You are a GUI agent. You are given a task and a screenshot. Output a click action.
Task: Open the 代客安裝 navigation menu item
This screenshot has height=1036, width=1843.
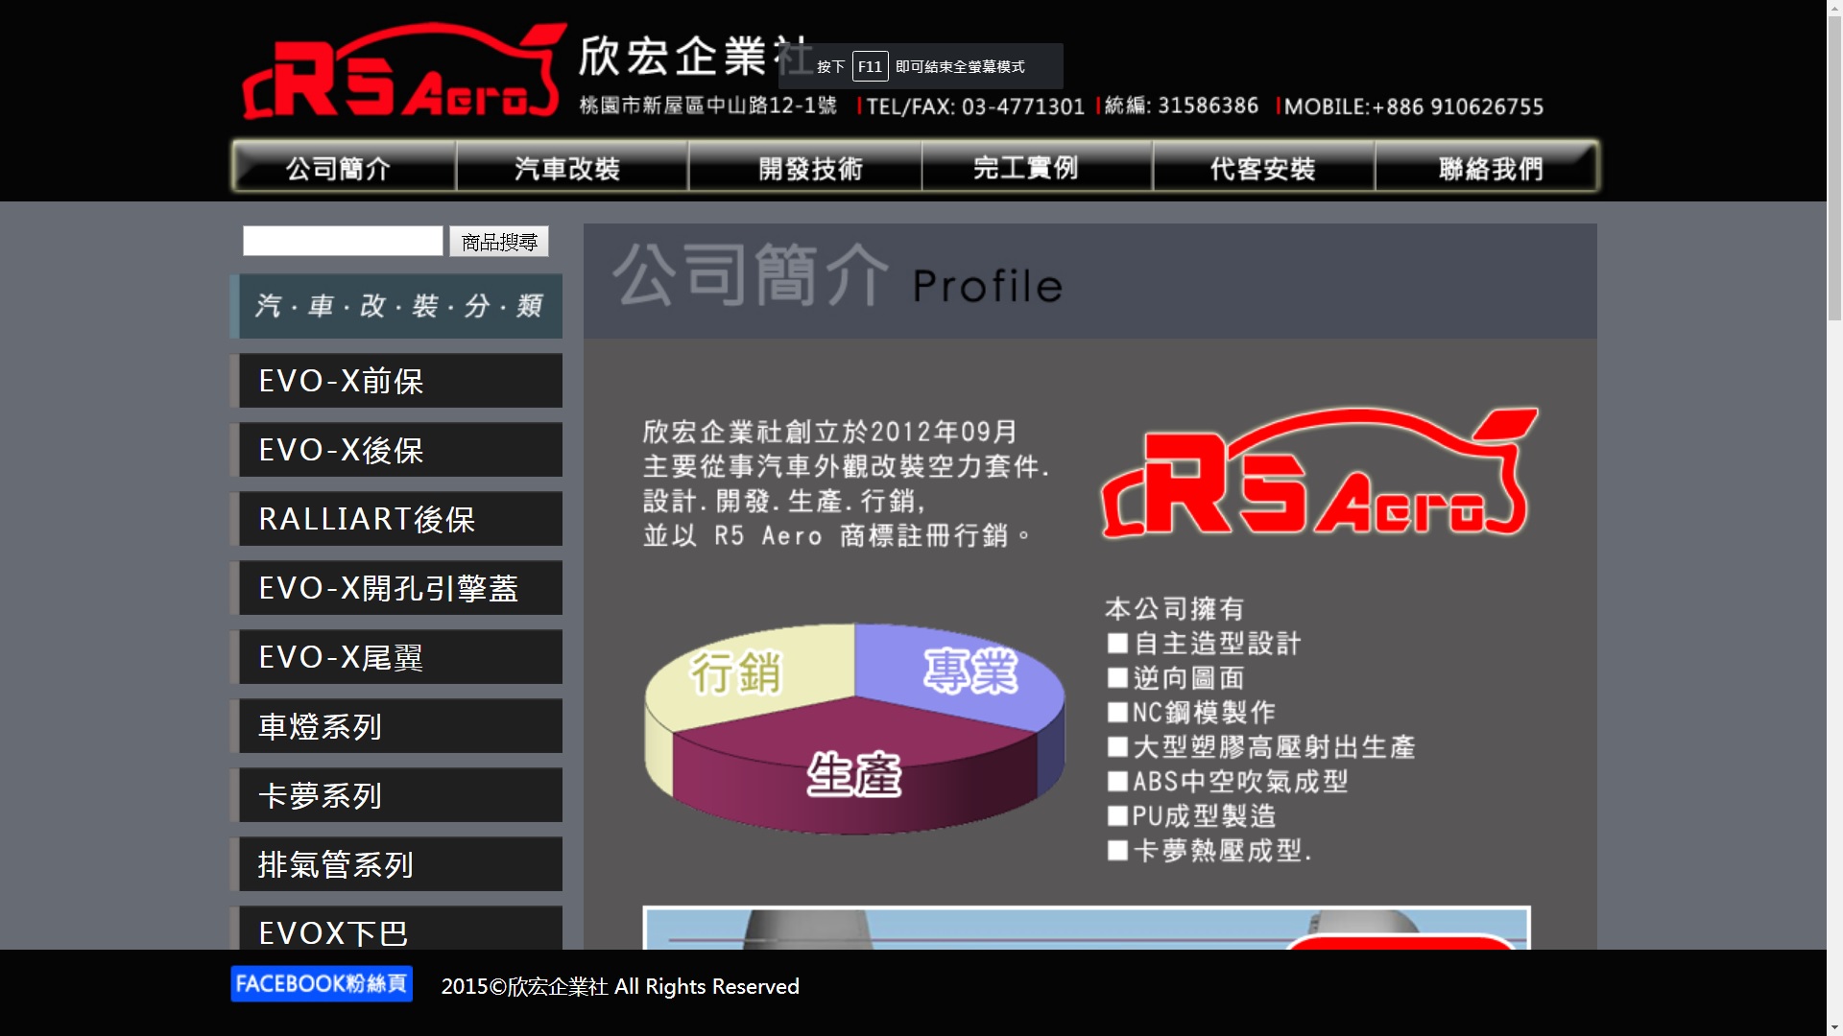point(1263,168)
